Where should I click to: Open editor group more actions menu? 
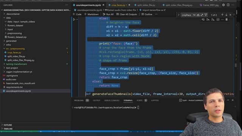(233, 5)
